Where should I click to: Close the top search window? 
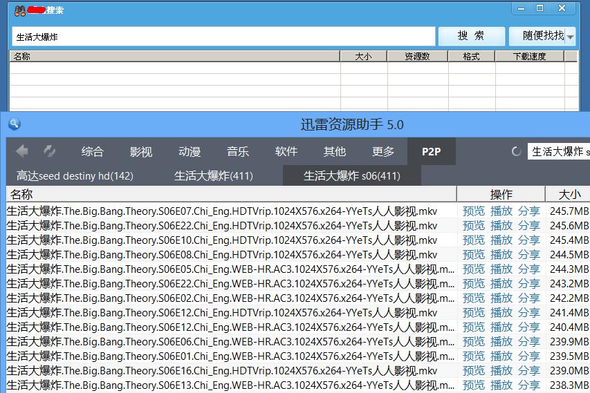tap(563, 8)
